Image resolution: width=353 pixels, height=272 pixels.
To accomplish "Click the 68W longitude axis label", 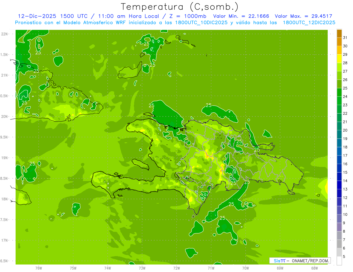I will pos(314,268).
